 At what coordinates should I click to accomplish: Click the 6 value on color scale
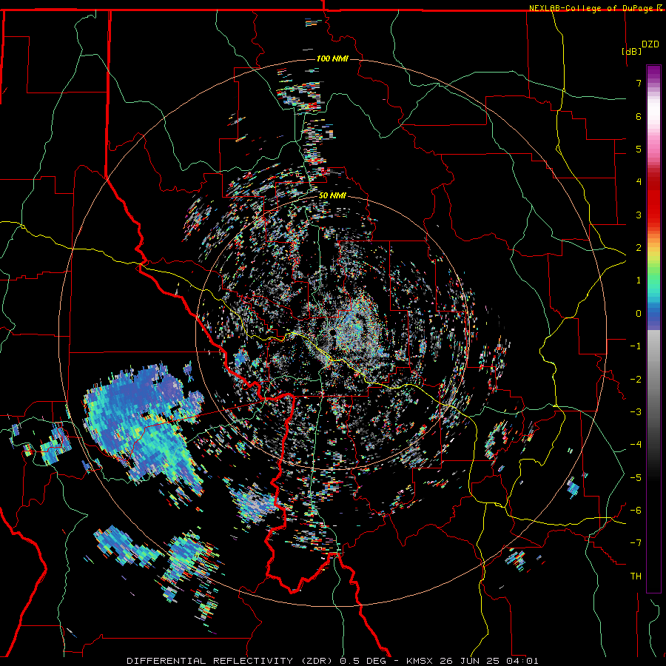(639, 116)
